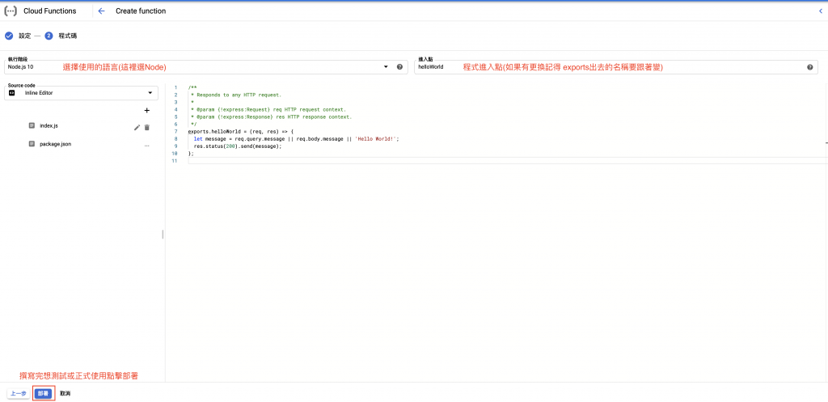Click empty line 11 in the code editor

(x=507, y=161)
